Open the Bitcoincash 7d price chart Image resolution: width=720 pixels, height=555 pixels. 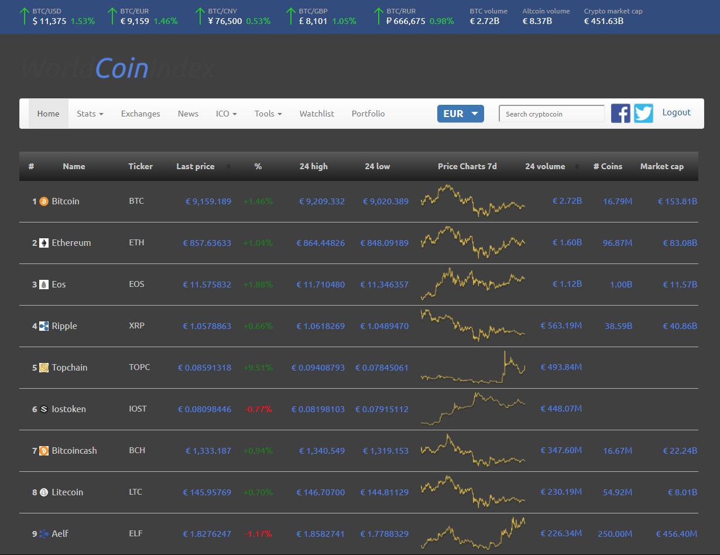tap(473, 450)
